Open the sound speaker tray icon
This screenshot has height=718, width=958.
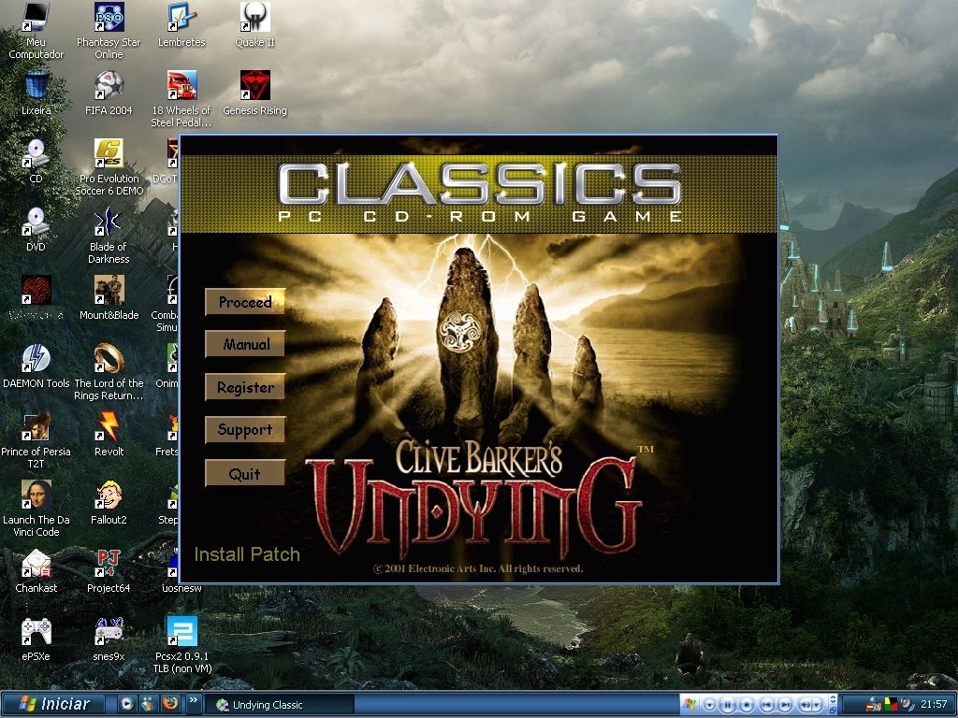[908, 705]
